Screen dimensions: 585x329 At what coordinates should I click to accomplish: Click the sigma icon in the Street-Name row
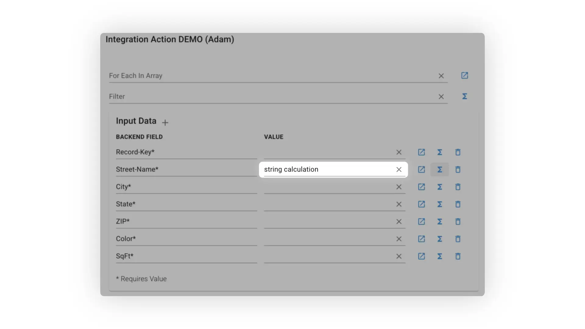click(439, 169)
